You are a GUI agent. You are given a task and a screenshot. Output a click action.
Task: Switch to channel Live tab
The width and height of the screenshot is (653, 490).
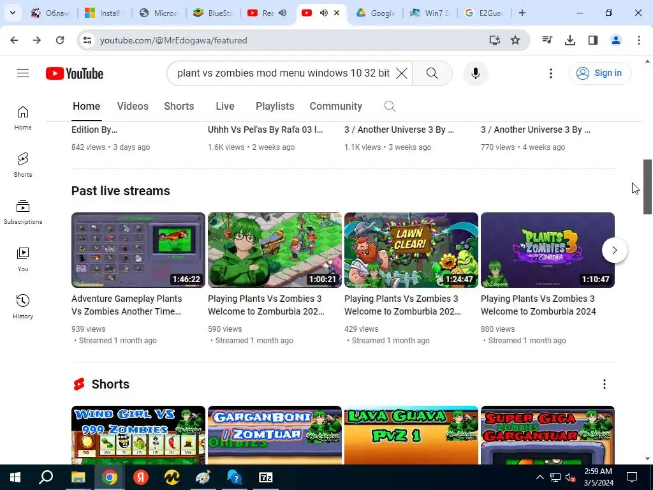tap(225, 107)
